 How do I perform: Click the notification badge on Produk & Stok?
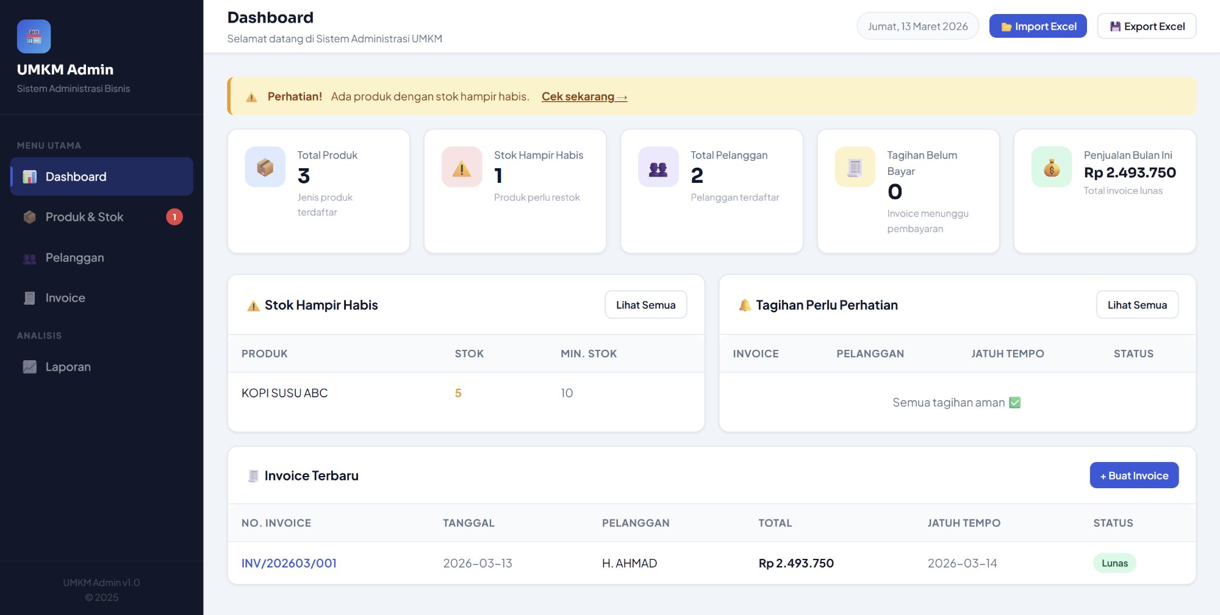click(x=174, y=216)
